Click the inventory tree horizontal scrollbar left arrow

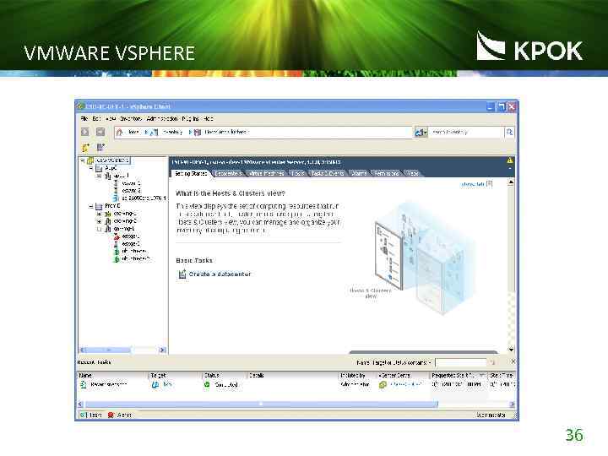pyautogui.click(x=82, y=350)
